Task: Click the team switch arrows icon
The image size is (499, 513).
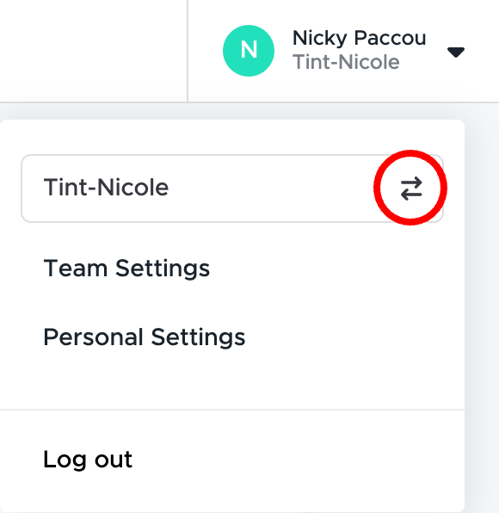Action: pos(411,189)
